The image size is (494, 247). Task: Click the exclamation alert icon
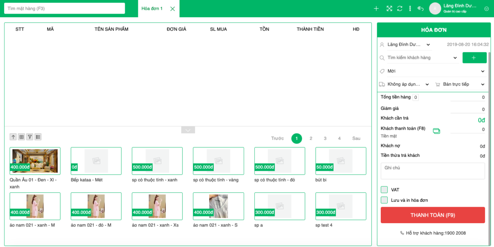click(x=410, y=9)
